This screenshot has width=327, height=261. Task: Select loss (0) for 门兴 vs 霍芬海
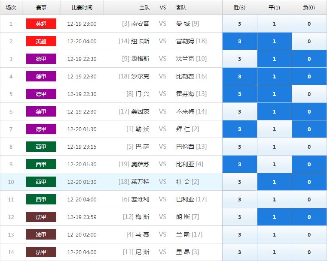click(x=309, y=94)
